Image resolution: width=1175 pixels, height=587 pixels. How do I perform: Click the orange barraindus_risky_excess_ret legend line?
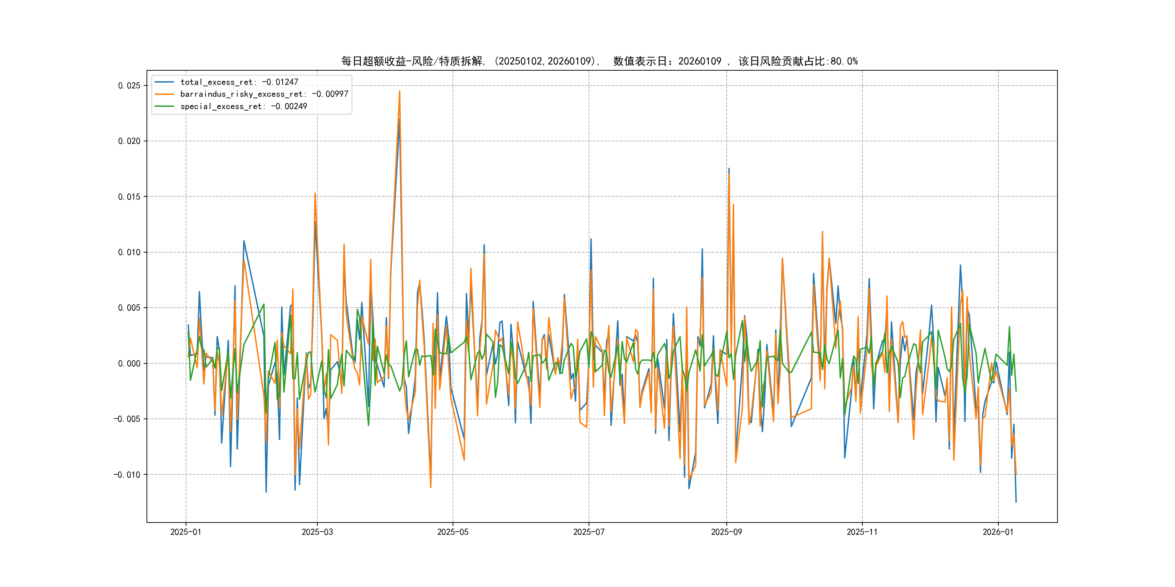coord(164,94)
